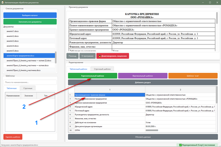The height and width of the screenshot is (147, 221).
Task: Open the 'Помощь' help button
Action: (73, 56)
